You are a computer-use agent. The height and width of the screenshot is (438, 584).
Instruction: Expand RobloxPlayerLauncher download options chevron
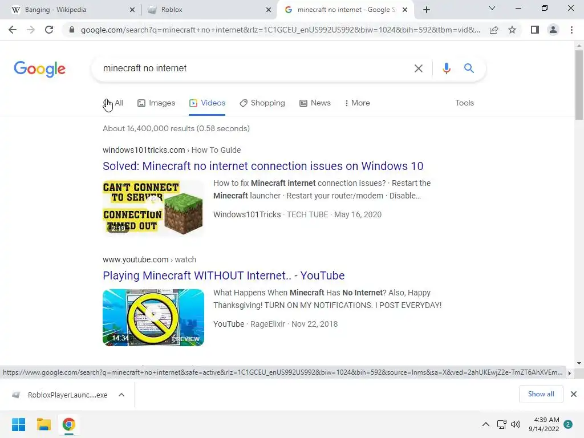pos(121,395)
